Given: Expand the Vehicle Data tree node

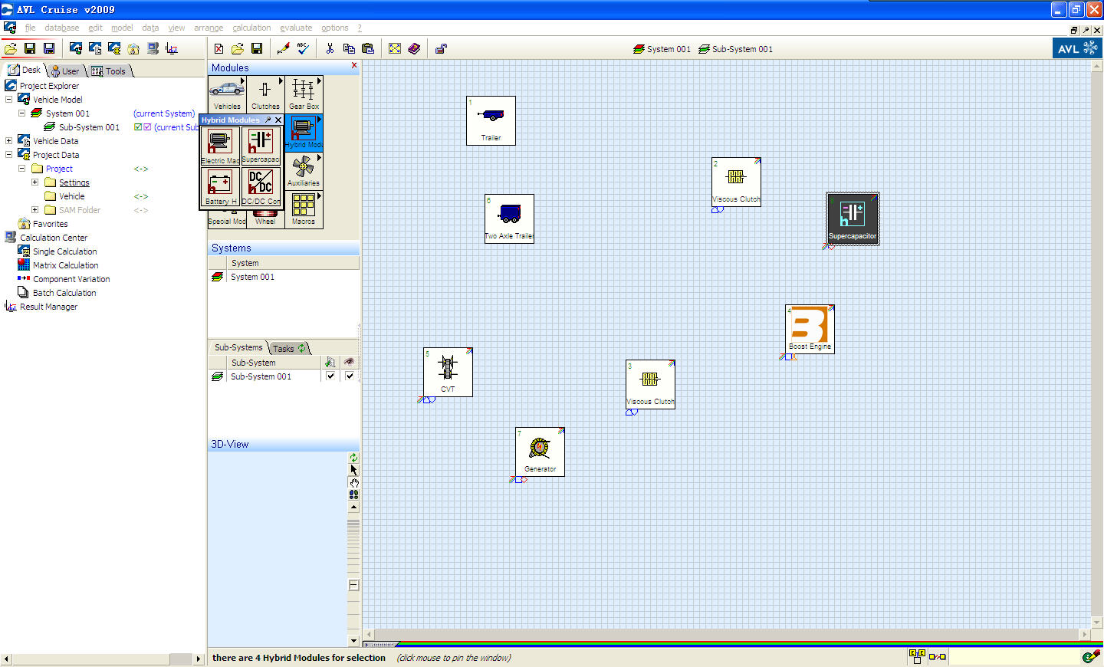Looking at the screenshot, I should (x=9, y=141).
